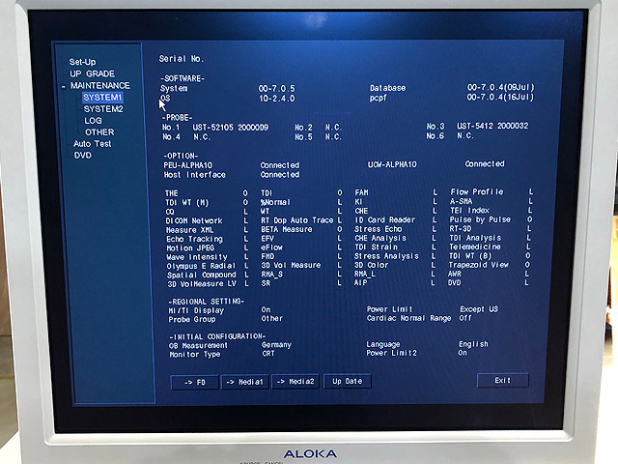The image size is (618, 464).
Task: Open the Set-Up menu entry
Action: [x=82, y=62]
